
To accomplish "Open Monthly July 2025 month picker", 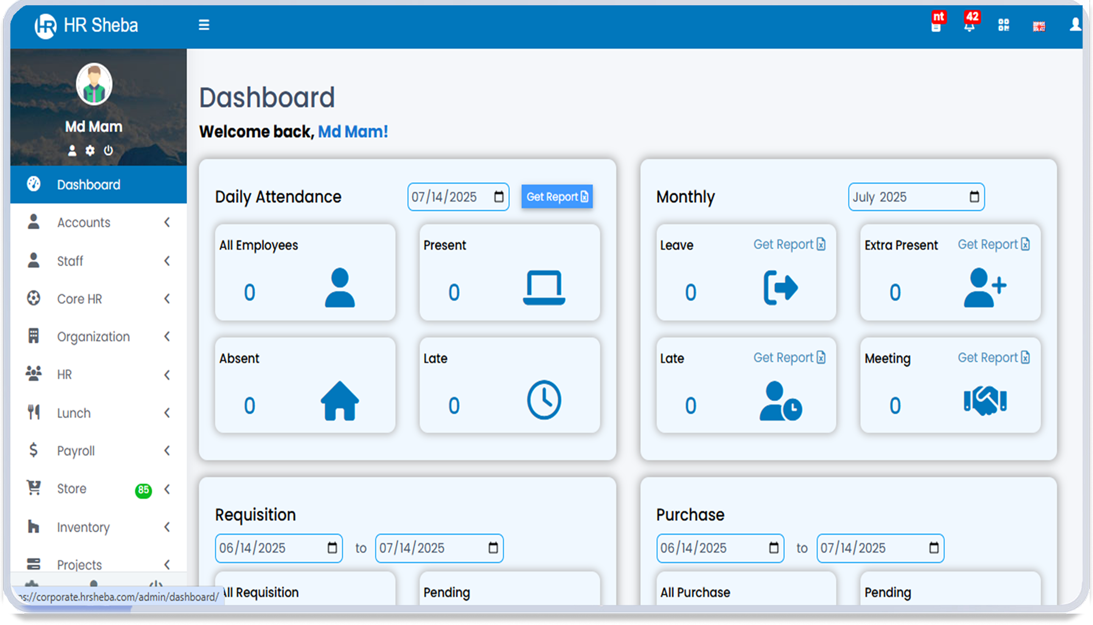I will [974, 197].
